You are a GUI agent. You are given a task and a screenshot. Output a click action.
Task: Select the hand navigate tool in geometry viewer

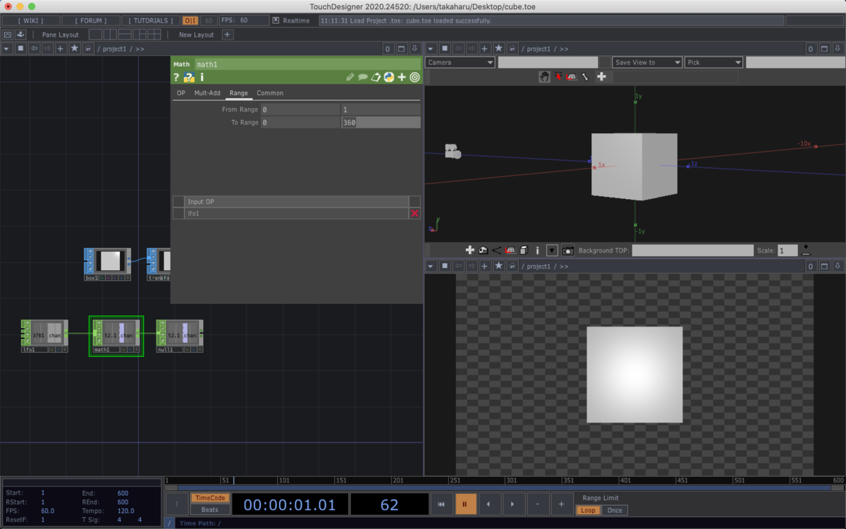pos(544,76)
